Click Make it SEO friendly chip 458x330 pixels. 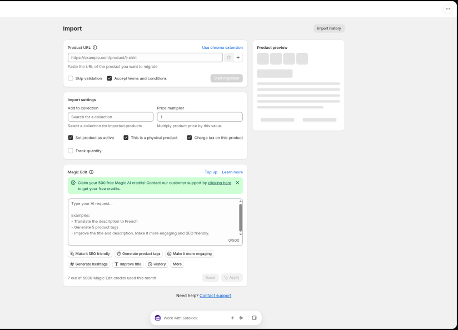[90, 254]
